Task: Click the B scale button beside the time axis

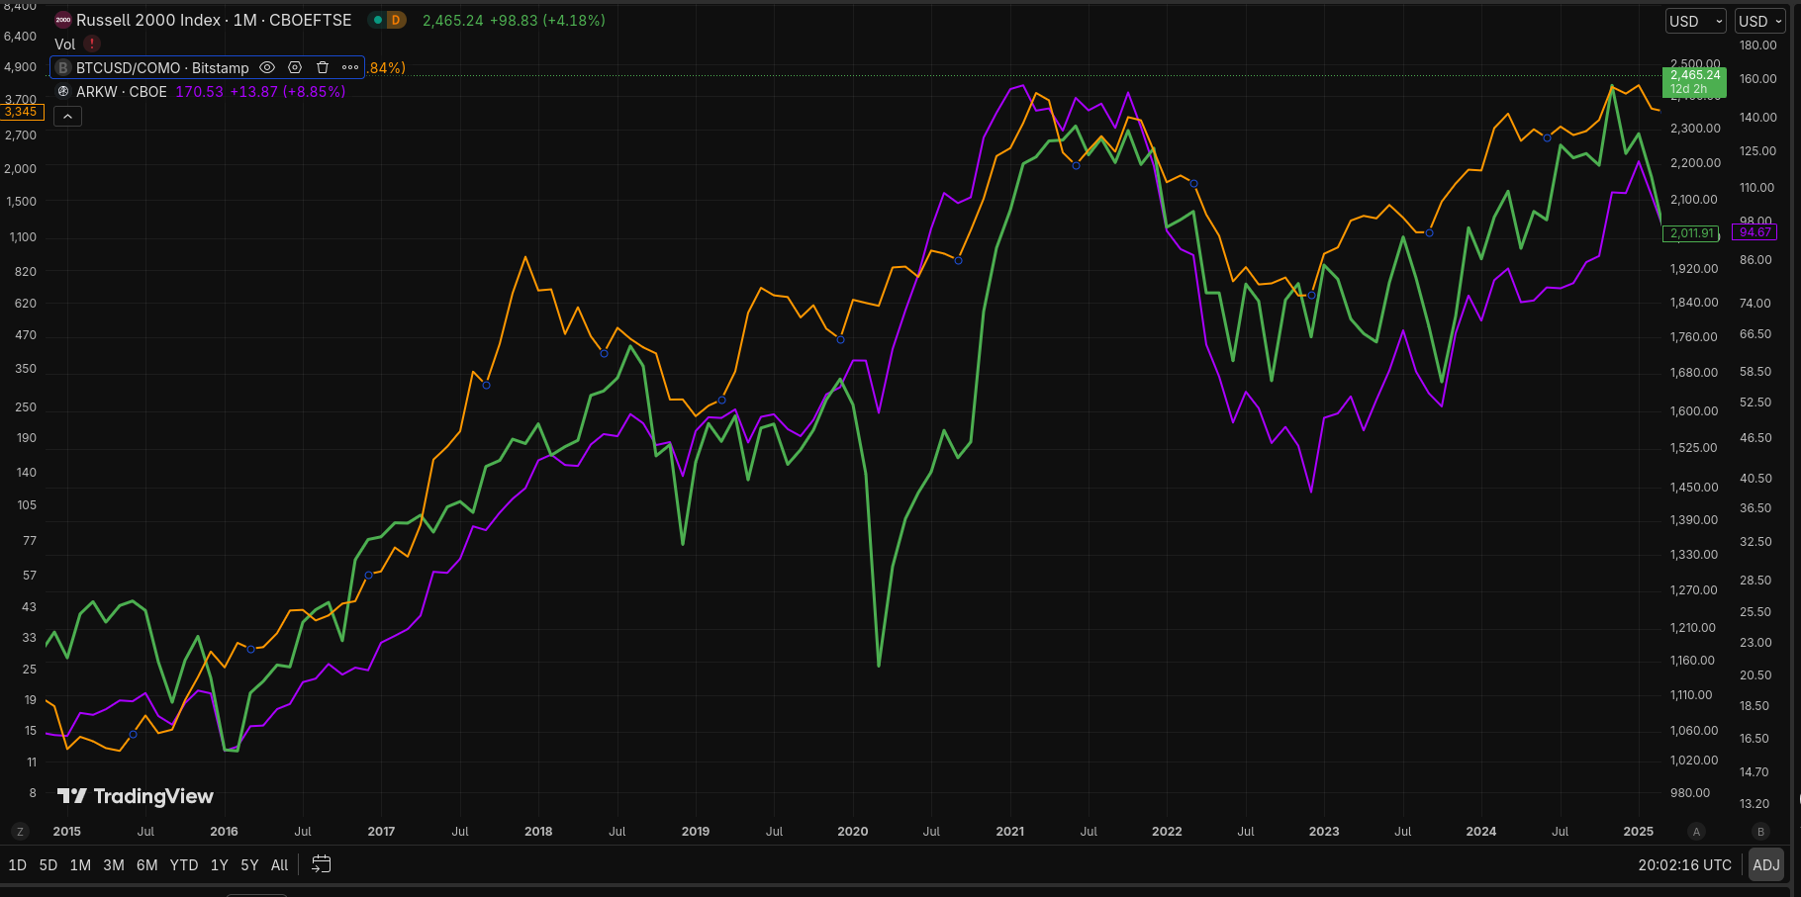Action: pos(1760,832)
